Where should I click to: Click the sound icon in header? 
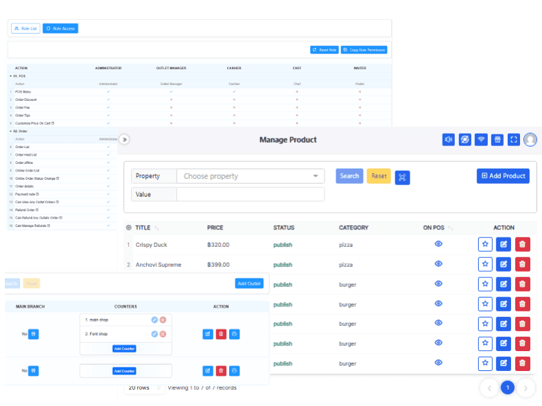point(449,140)
